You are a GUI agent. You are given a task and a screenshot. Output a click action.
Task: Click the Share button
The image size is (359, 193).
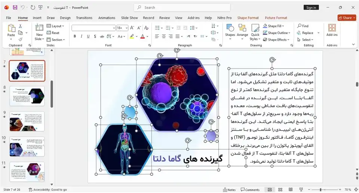pyautogui.click(x=347, y=18)
